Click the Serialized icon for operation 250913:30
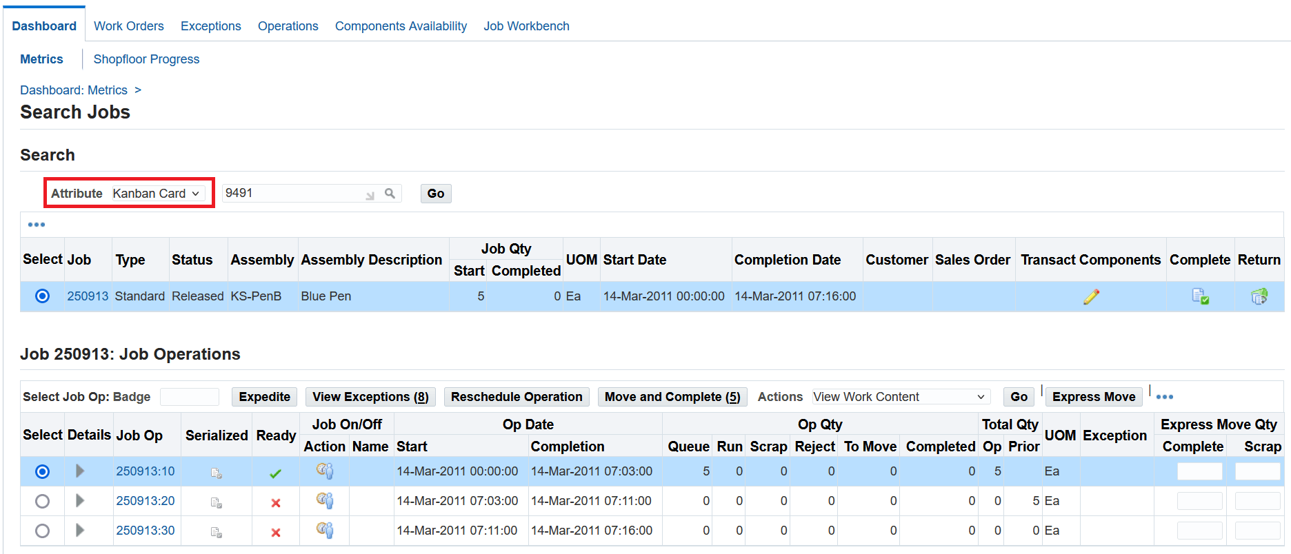Screen dimensions: 1291x554 tap(217, 532)
